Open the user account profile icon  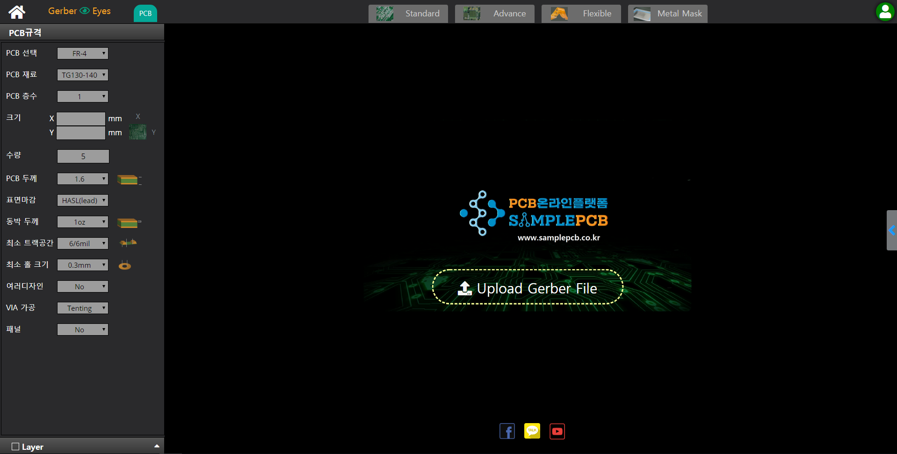[885, 12]
